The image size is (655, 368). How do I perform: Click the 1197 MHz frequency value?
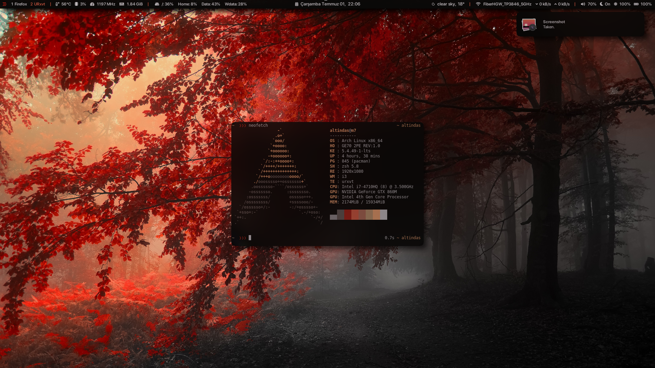click(106, 4)
